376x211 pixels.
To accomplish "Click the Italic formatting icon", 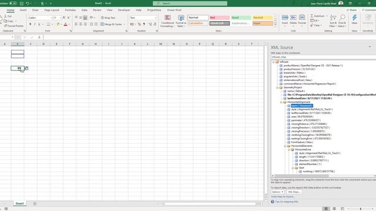I will (x=35, y=24).
